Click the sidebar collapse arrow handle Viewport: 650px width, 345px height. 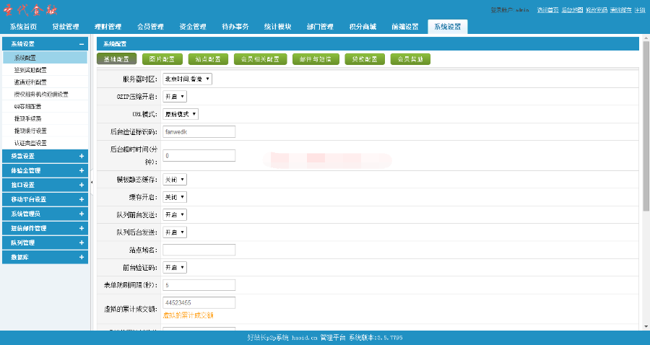point(92,183)
